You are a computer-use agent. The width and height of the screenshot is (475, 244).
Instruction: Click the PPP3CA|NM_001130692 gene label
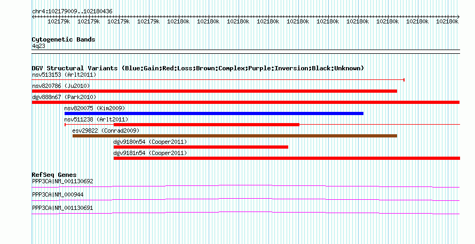[x=62, y=182]
